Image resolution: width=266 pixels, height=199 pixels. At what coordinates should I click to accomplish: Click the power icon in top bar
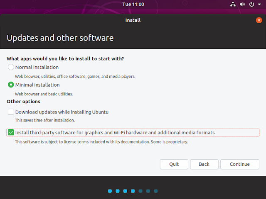(251, 4)
